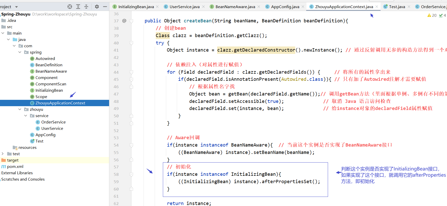Screen dimensions: 447x206
Task: Fold the createBean method at line 37
Action: tap(131, 21)
